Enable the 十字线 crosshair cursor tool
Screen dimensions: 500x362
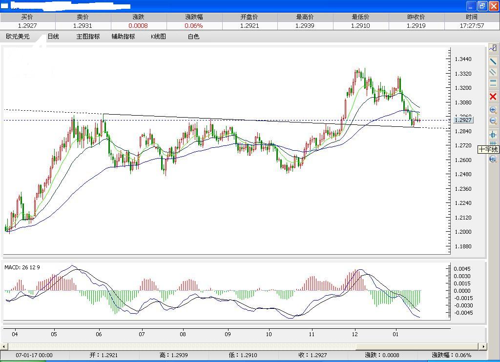(x=493, y=135)
